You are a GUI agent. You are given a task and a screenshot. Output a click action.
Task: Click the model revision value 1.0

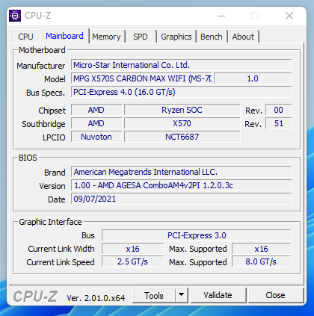pos(253,78)
